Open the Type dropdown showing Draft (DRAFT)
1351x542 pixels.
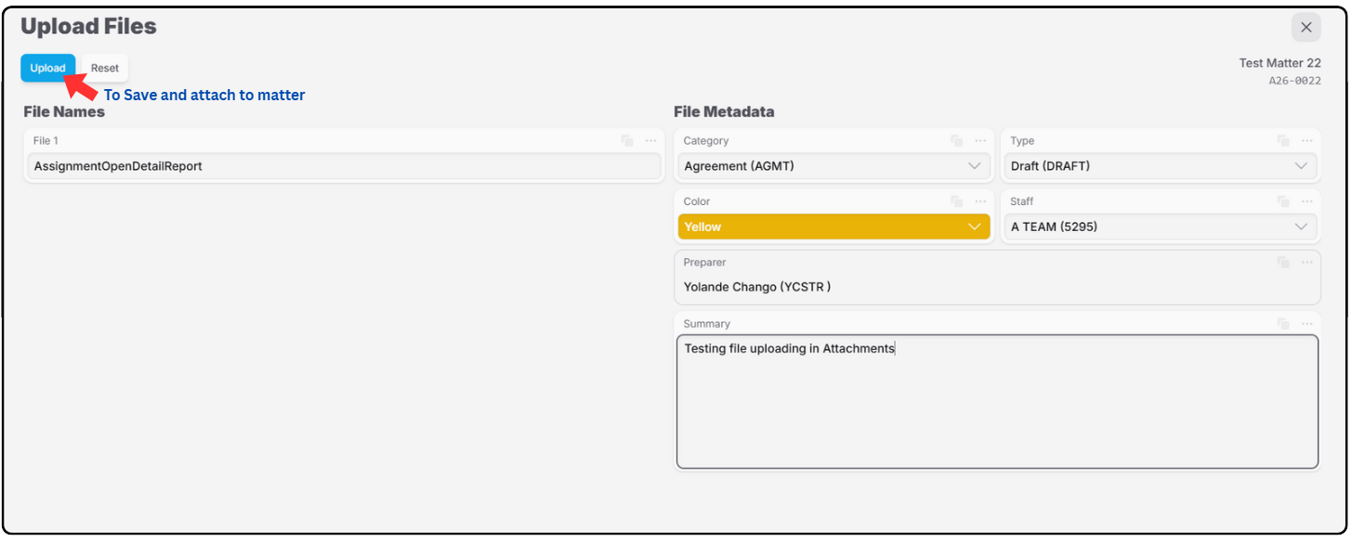coord(1161,166)
